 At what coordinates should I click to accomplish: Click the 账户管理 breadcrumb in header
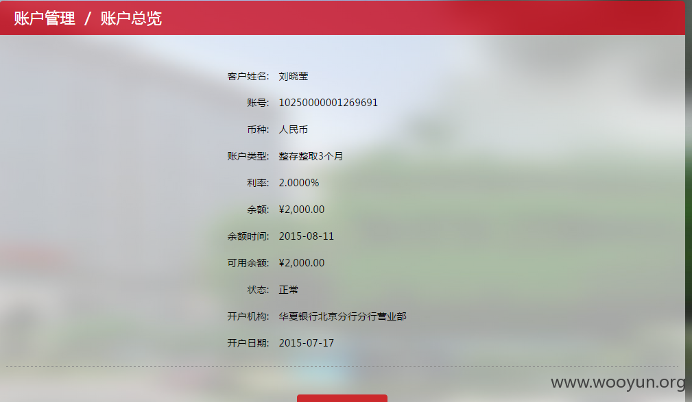pos(45,18)
